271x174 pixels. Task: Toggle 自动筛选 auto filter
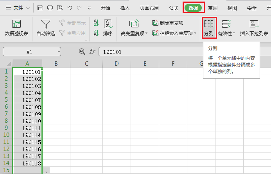46,28
